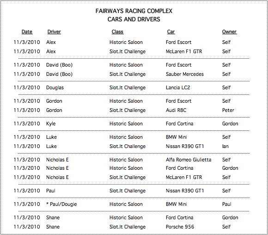The image size is (268, 235).
Task: Click owner Ian in Luke's row
Action: click(x=225, y=146)
